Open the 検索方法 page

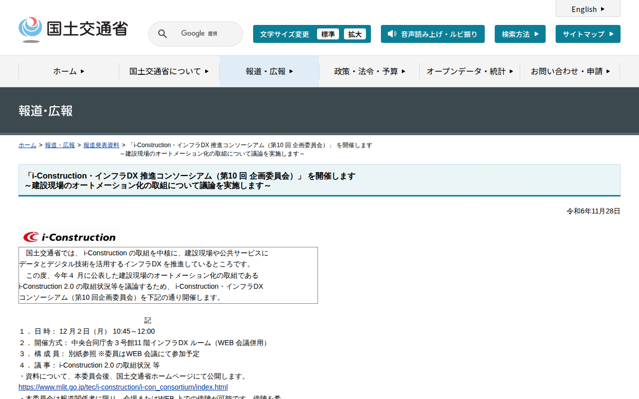pos(520,34)
